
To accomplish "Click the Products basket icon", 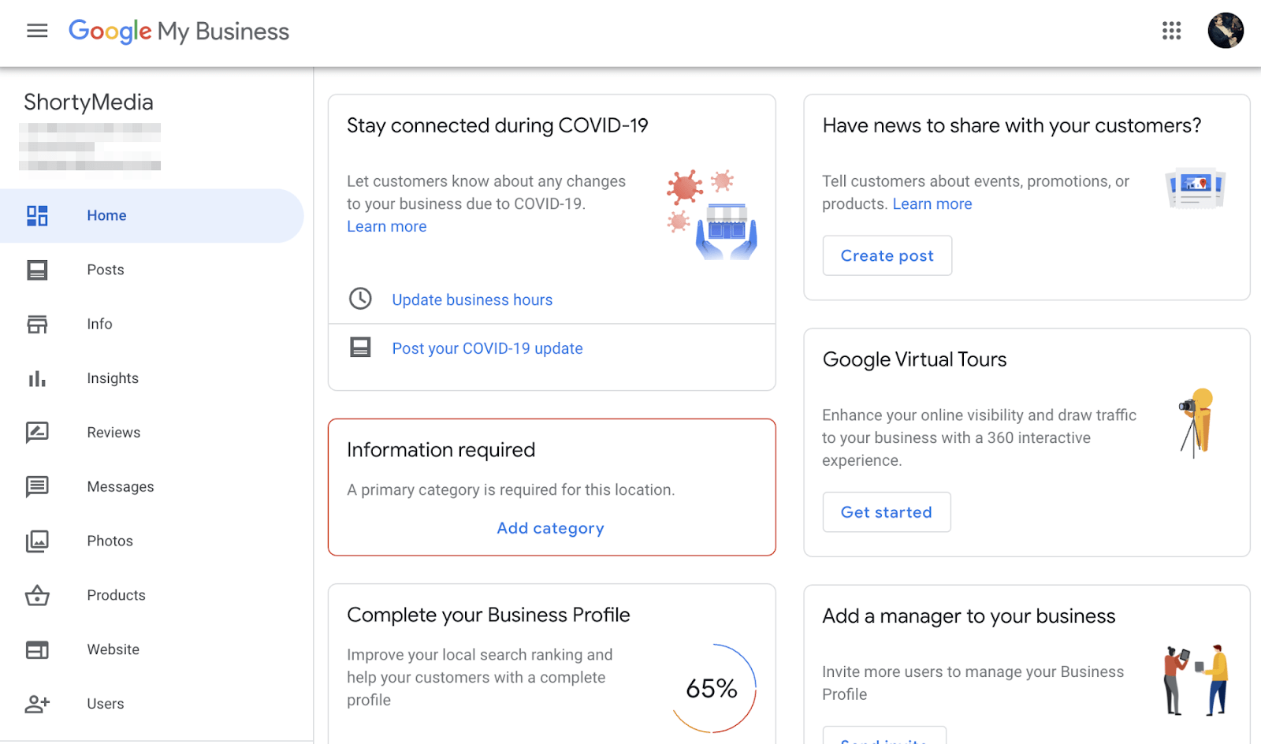I will coord(37,595).
